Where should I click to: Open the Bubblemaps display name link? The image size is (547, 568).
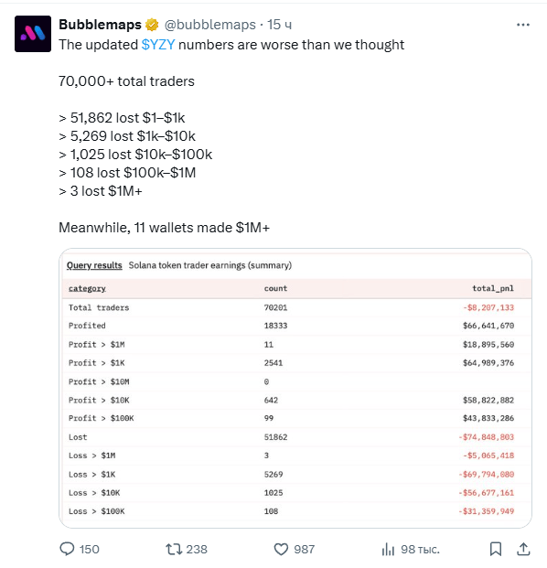click(x=100, y=25)
